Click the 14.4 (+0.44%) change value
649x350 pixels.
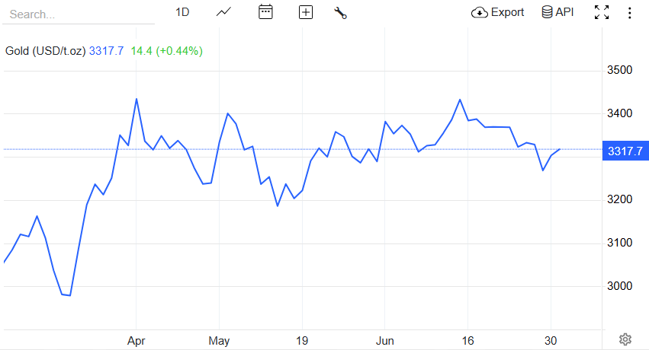(166, 51)
